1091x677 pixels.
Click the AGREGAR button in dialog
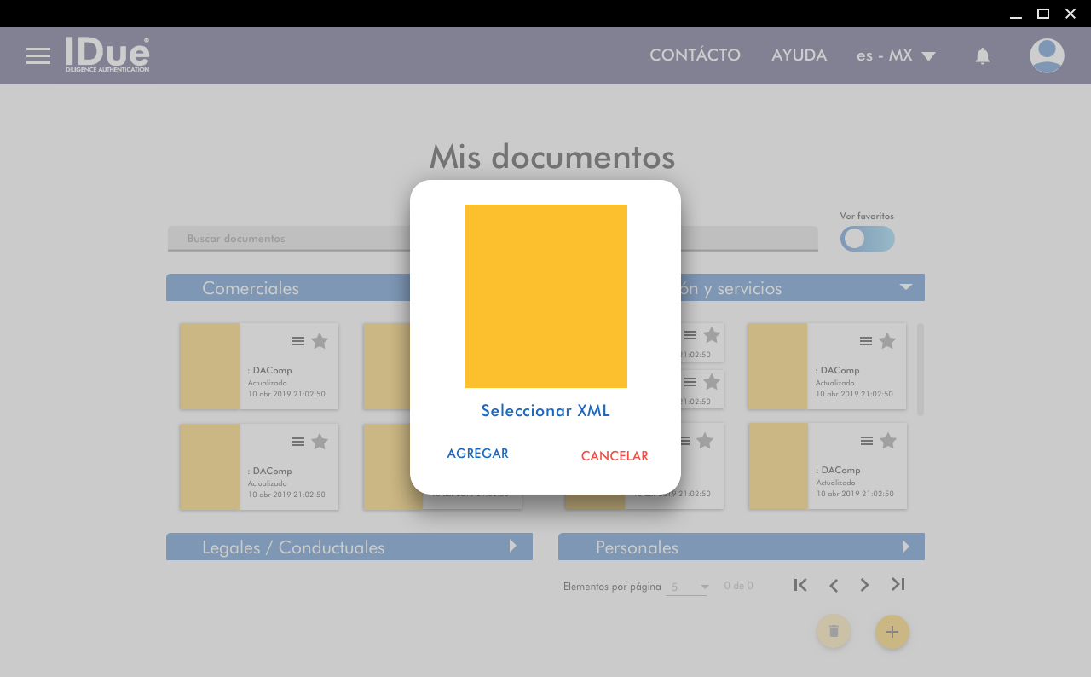pos(477,454)
